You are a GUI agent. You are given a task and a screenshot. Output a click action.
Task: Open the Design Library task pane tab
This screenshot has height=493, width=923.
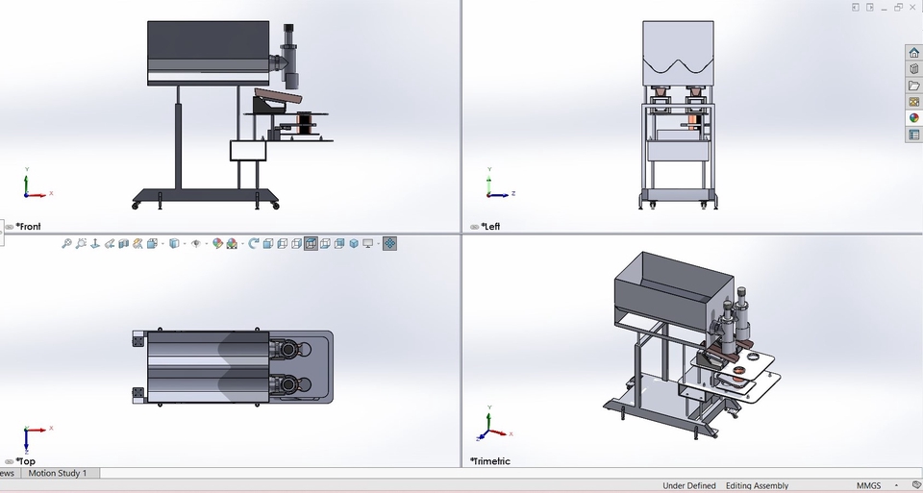coord(914,69)
